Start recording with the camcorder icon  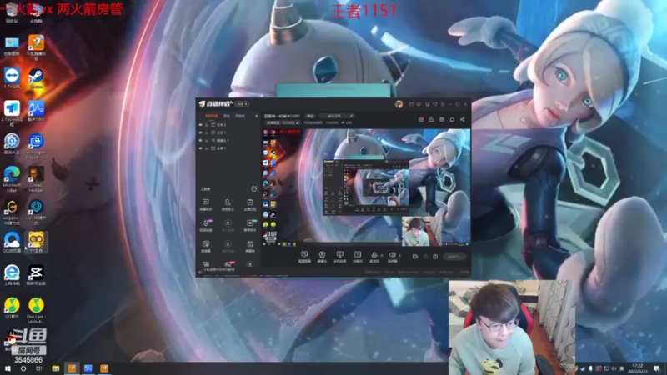click(414, 257)
